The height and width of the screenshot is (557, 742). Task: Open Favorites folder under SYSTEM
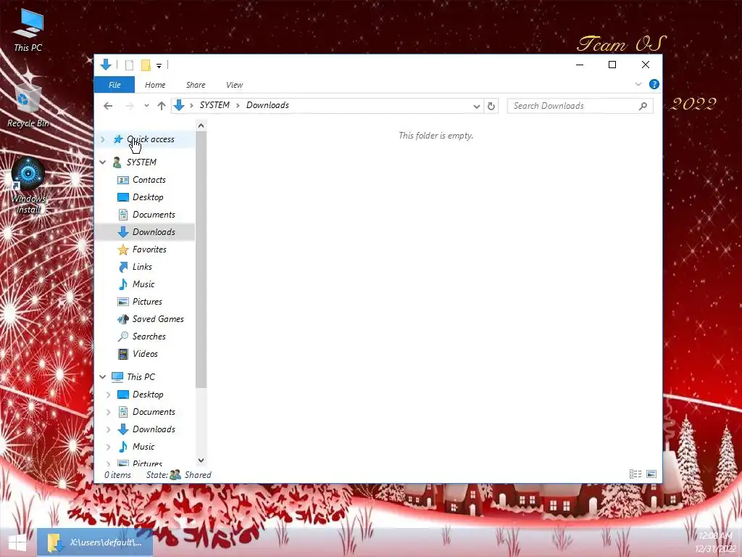click(149, 249)
